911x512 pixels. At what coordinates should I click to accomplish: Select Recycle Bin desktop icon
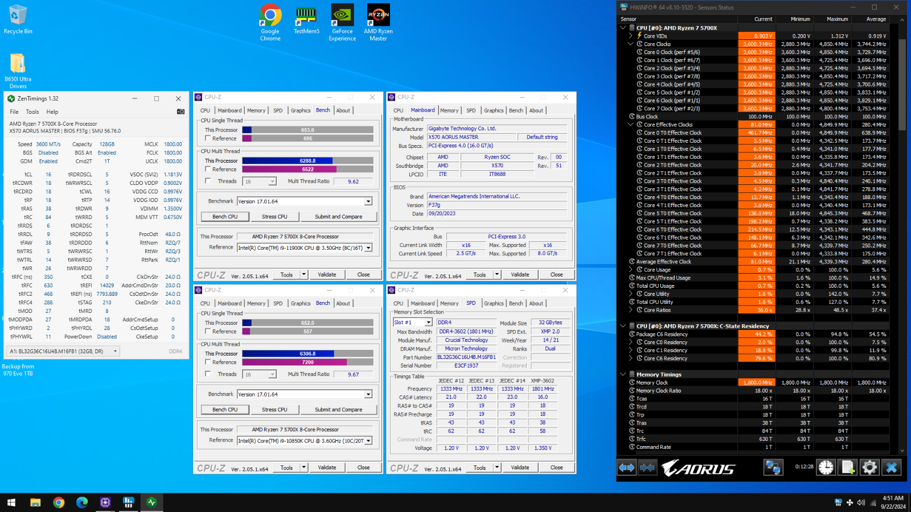pos(18,20)
